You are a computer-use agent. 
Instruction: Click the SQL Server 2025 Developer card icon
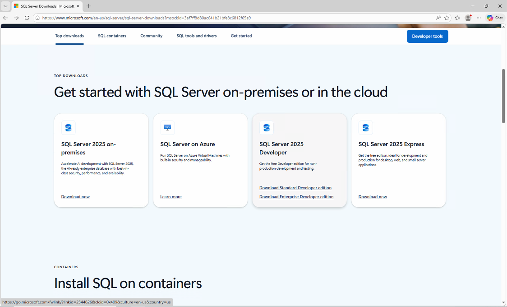tap(267, 128)
